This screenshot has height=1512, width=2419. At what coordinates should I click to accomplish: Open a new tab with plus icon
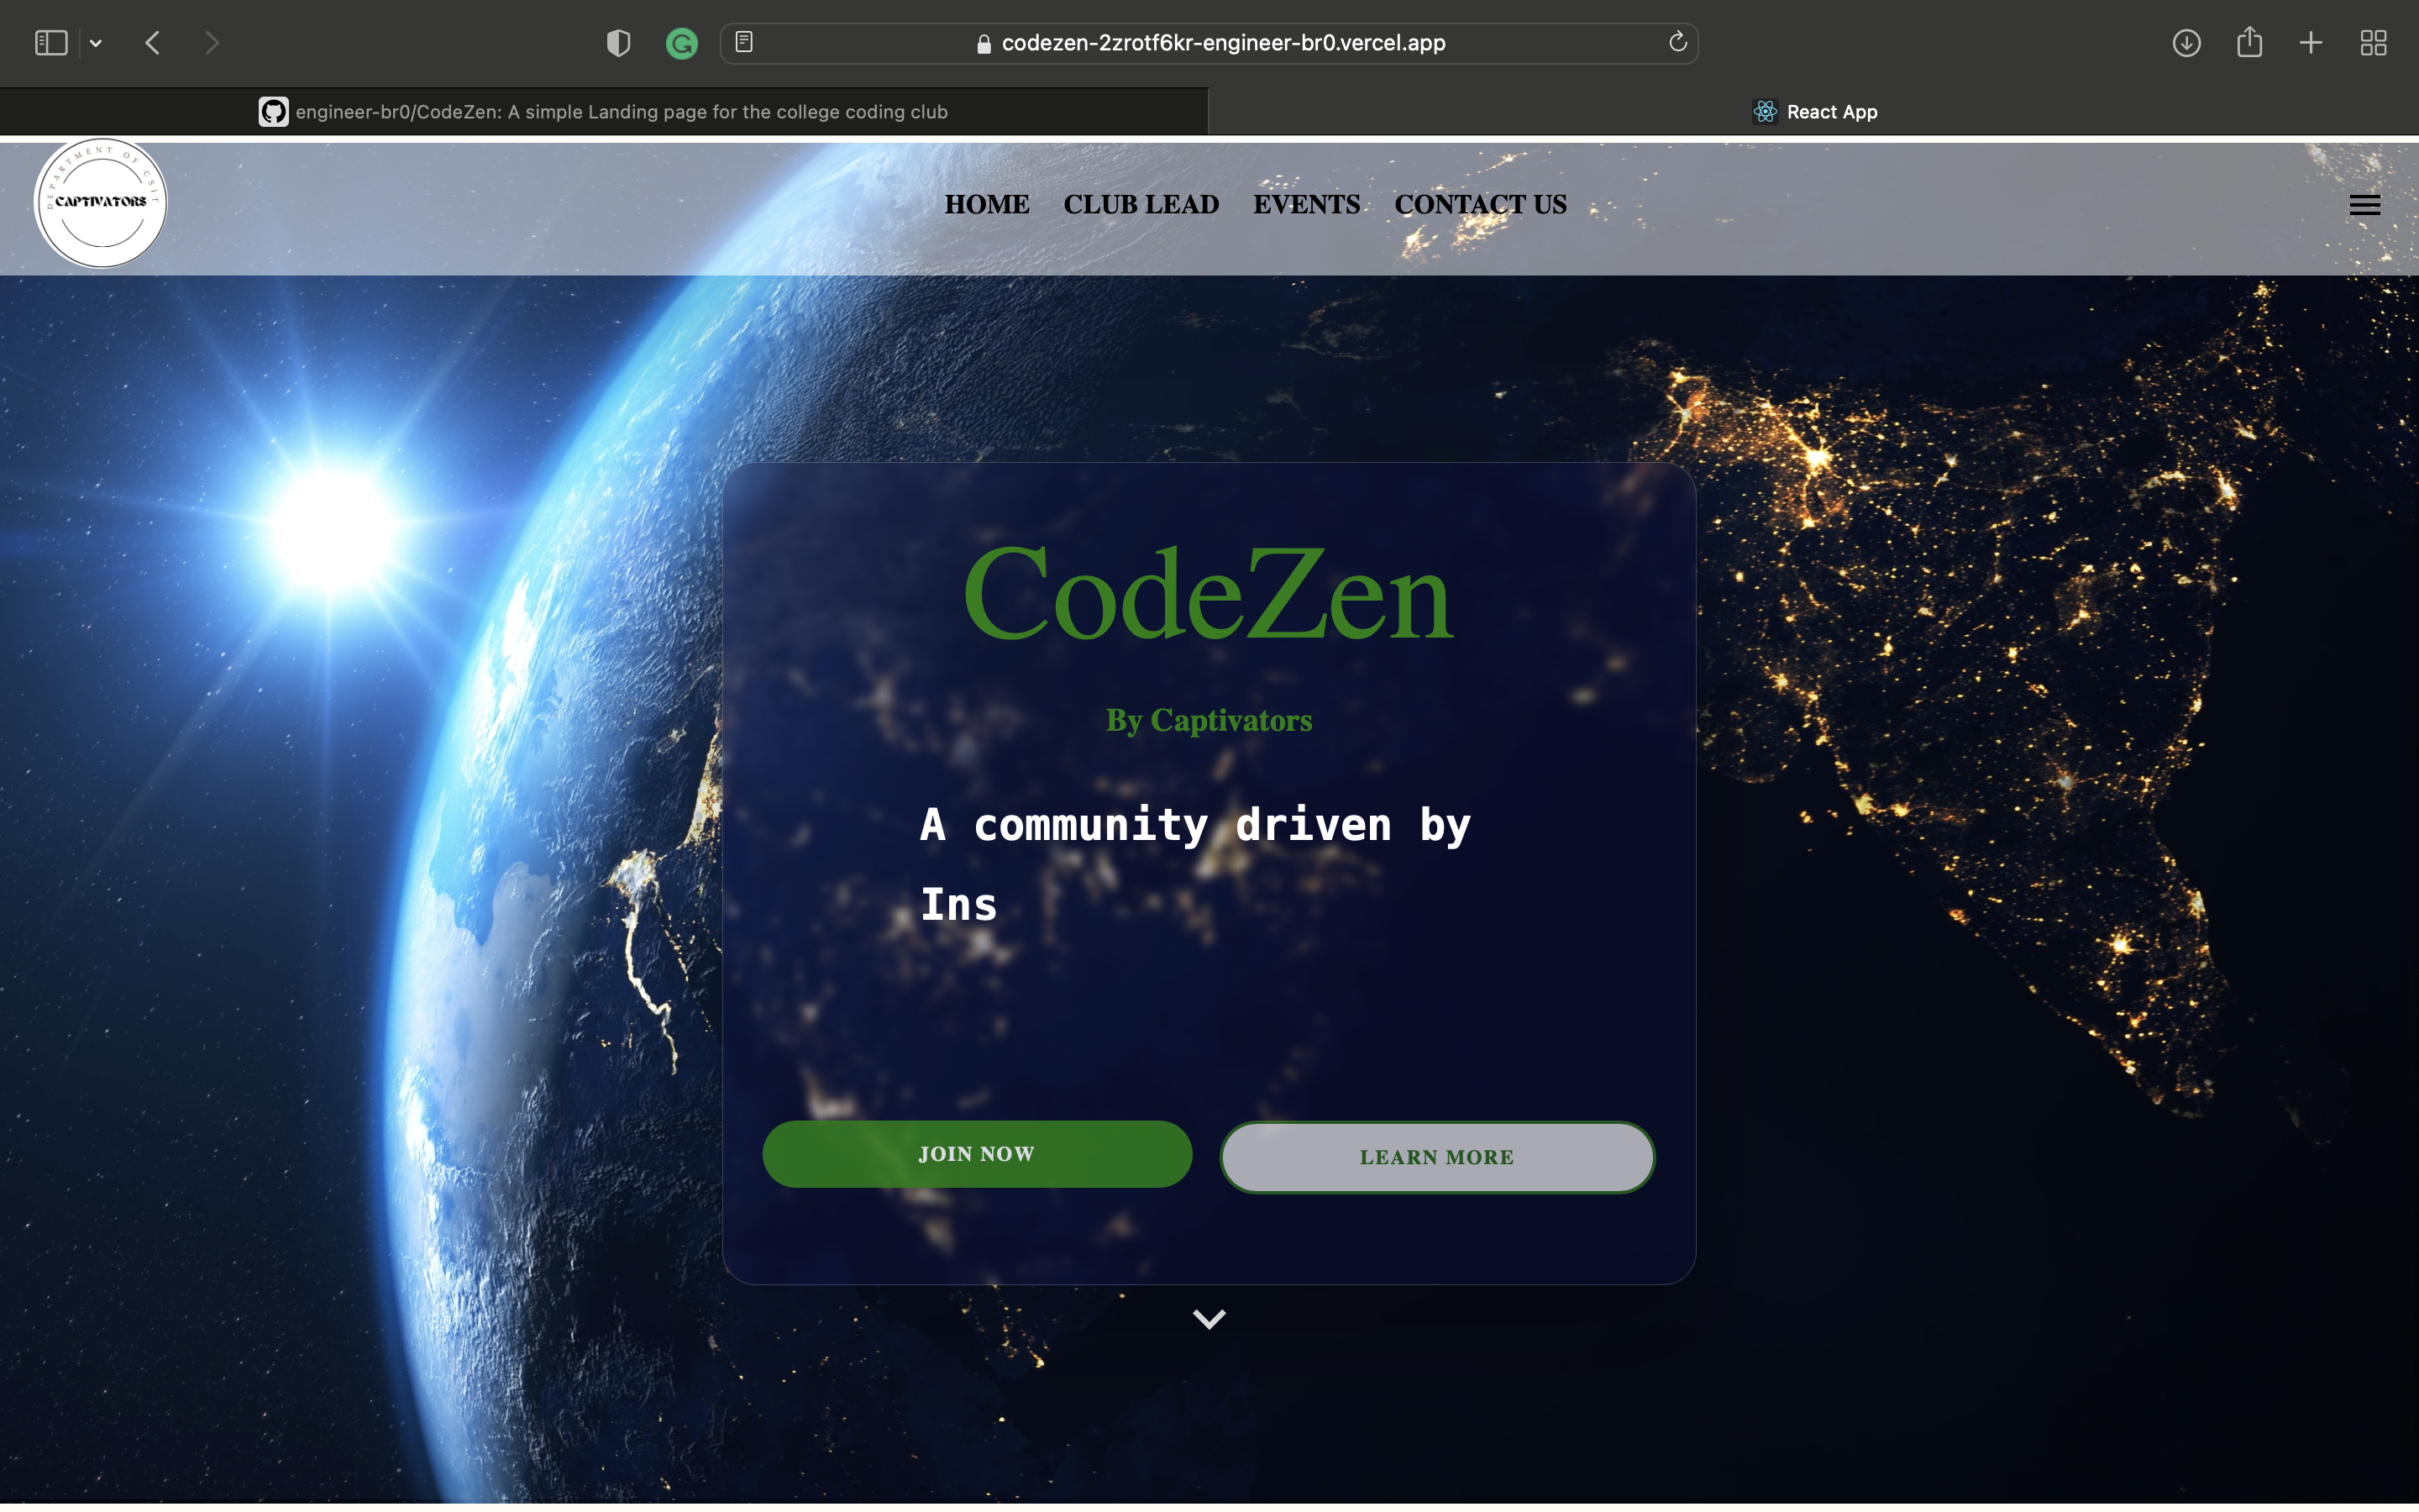pos(2311,43)
